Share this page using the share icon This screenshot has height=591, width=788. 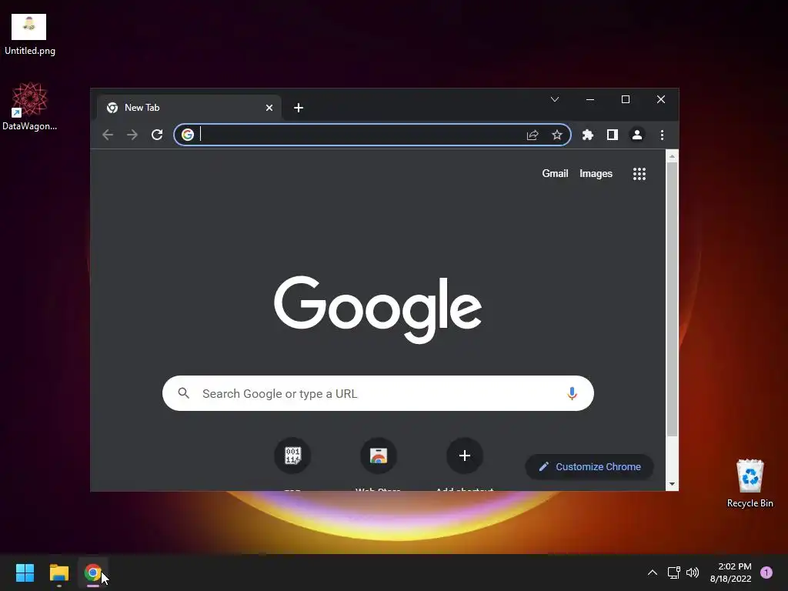tap(533, 135)
